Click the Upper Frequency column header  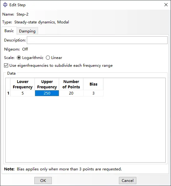pyautogui.click(x=47, y=84)
